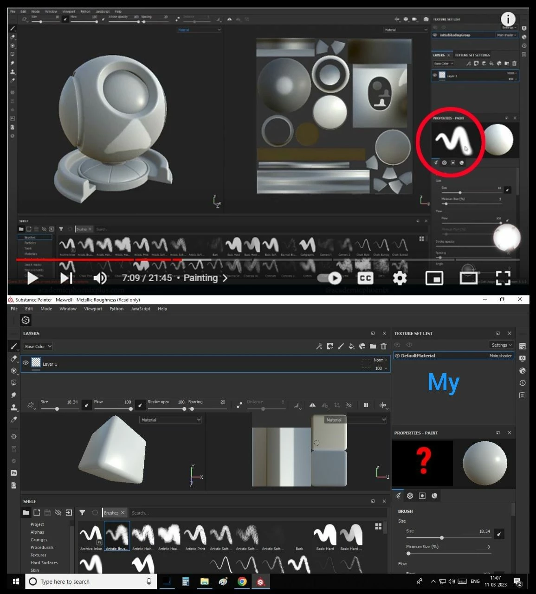Open the Edit menu
This screenshot has height=594, width=536.
pyautogui.click(x=29, y=309)
